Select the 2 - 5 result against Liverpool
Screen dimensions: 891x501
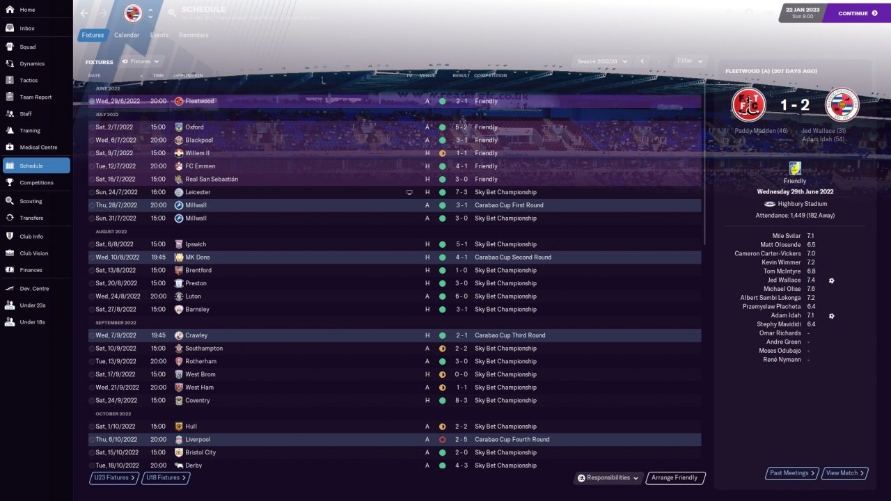[x=462, y=440]
